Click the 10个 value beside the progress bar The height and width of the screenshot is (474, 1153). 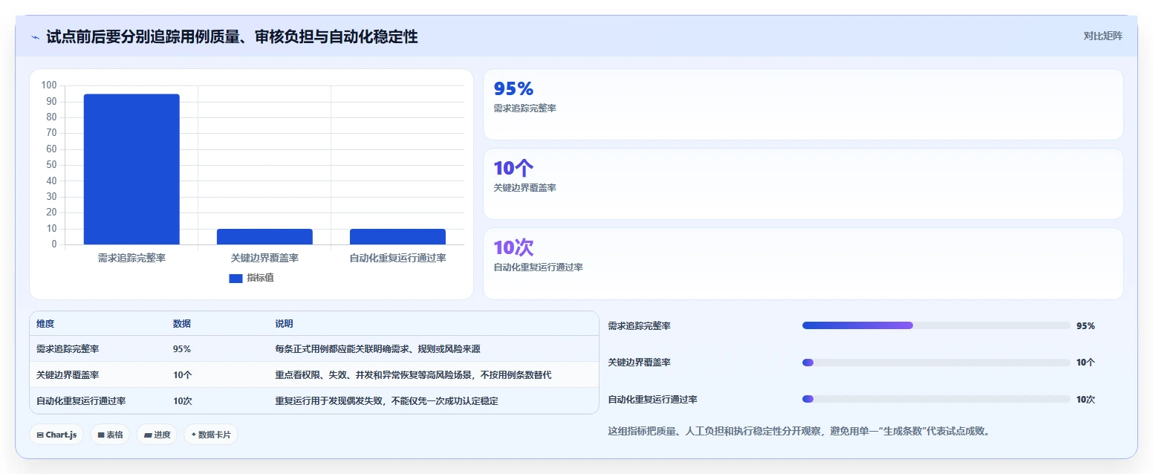click(x=1085, y=363)
